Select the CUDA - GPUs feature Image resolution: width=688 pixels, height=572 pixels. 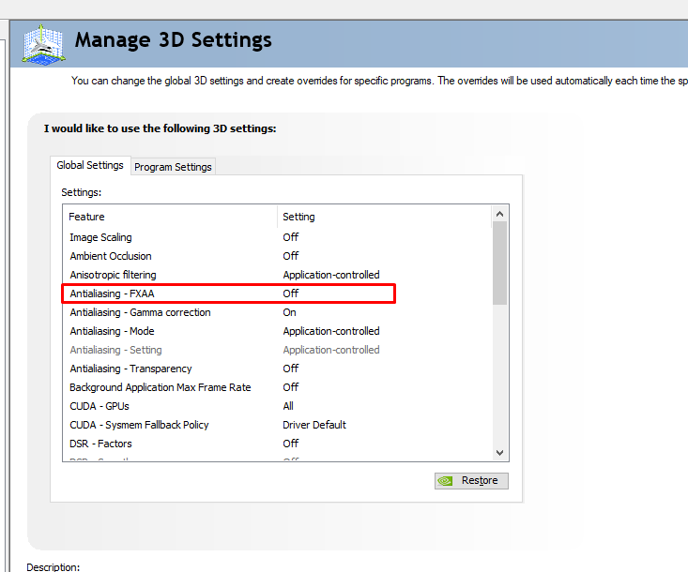tap(99, 406)
